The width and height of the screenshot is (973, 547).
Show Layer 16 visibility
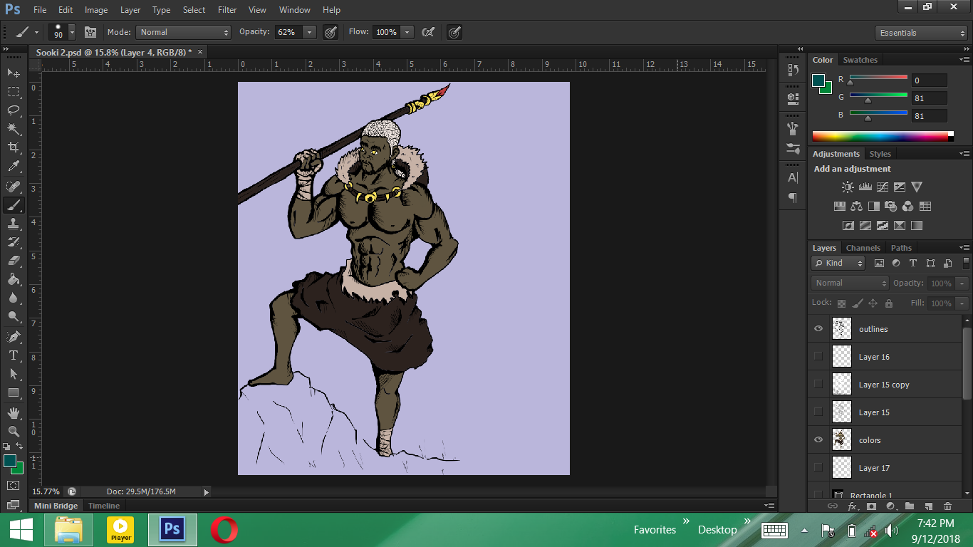(x=818, y=356)
